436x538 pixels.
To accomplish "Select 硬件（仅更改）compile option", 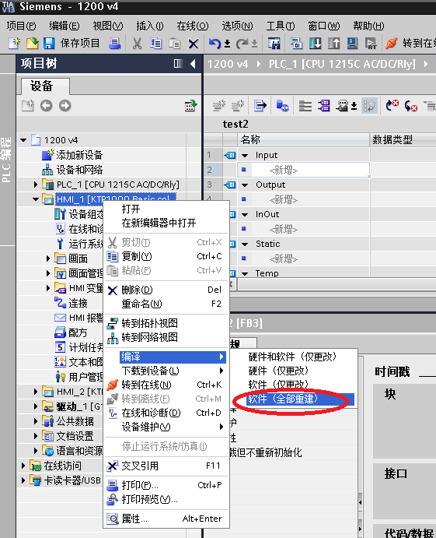I will point(293,371).
